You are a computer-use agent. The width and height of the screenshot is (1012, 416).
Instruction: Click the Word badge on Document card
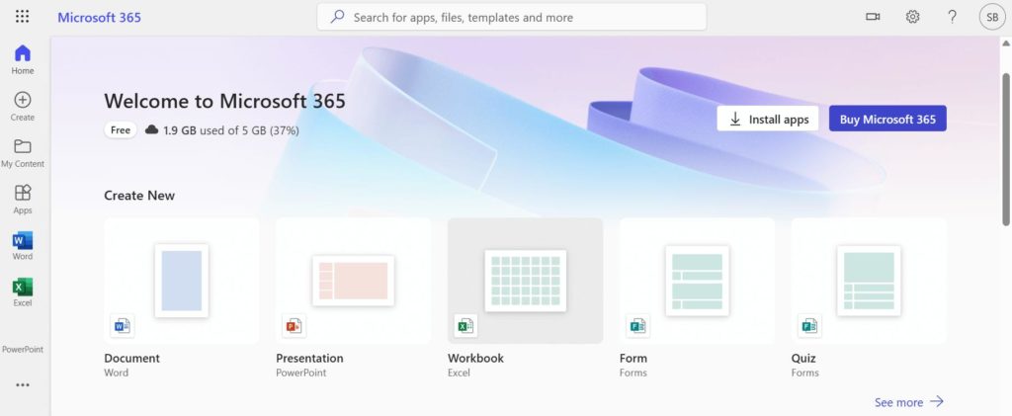122,326
